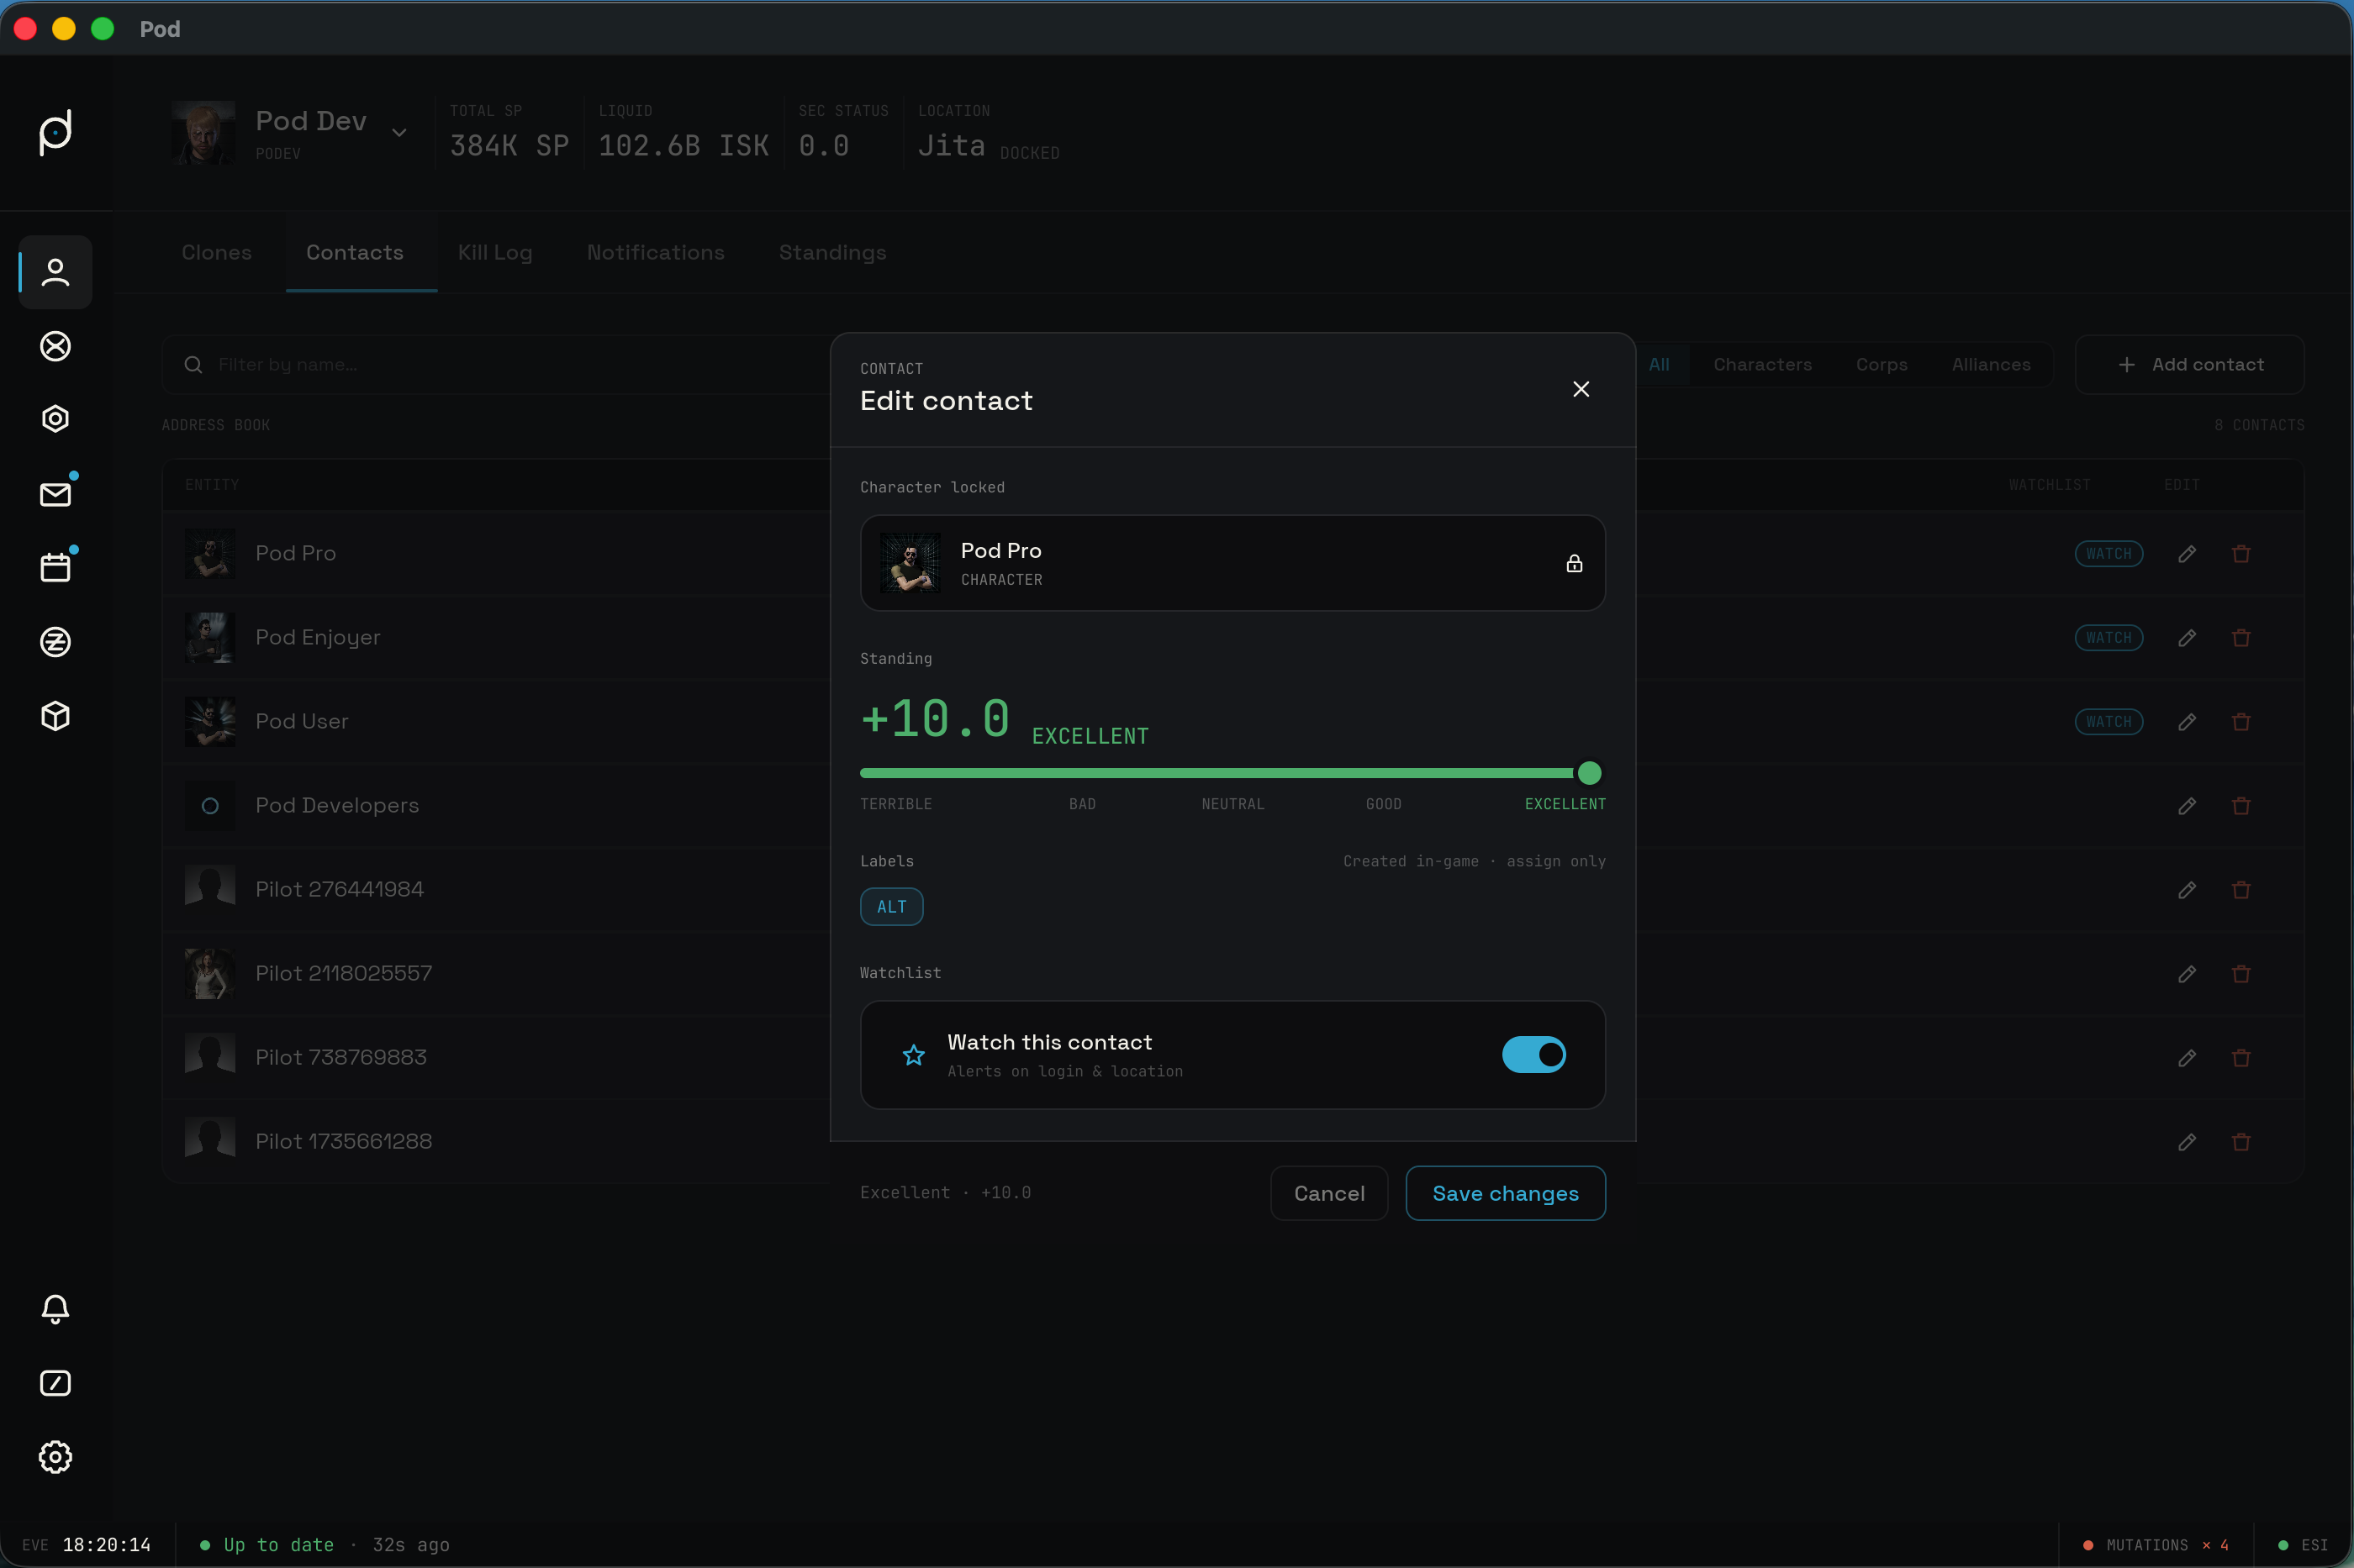This screenshot has height=1568, width=2354.
Task: Edit the Pod Developers contact
Action: (2187, 806)
